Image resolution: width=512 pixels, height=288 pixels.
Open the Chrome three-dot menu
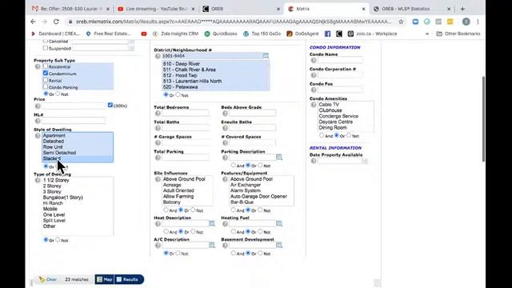(x=478, y=22)
